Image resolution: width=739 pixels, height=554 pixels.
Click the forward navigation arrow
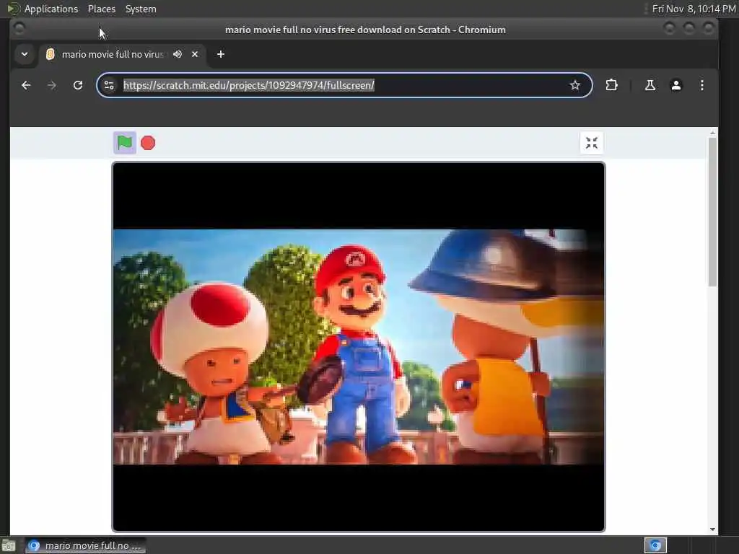point(52,85)
